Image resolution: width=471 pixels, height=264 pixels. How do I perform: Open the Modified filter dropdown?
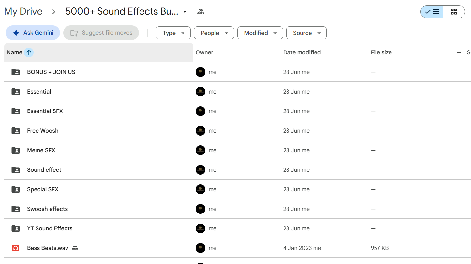[x=260, y=33]
